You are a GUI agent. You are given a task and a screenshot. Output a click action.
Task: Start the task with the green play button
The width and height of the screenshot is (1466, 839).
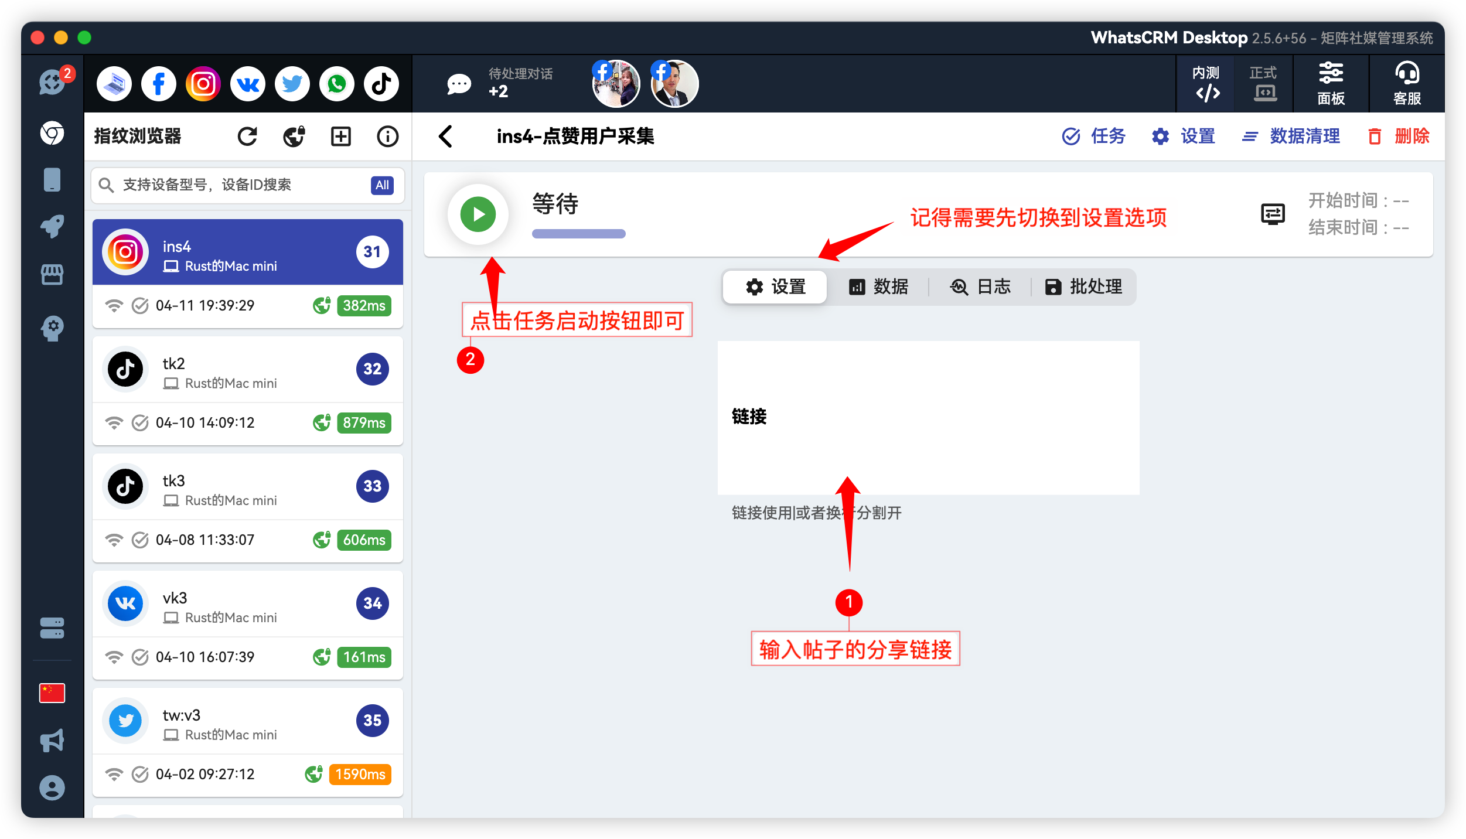click(478, 214)
